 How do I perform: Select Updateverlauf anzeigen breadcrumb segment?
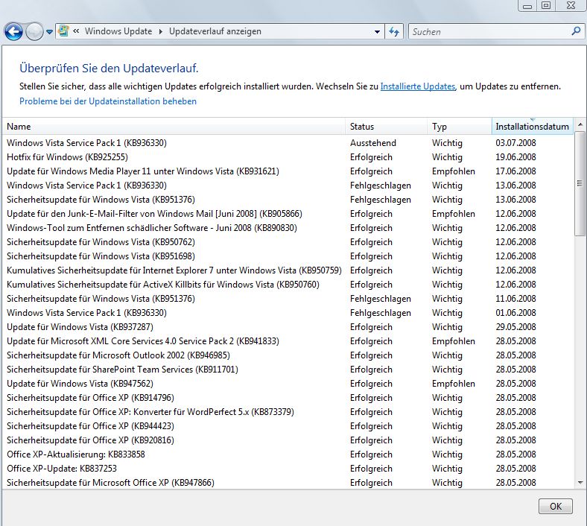click(215, 31)
